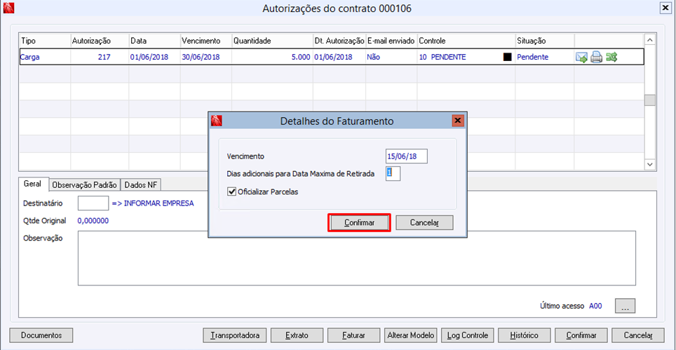This screenshot has width=676, height=350.
Task: Click the black Controle color square
Action: pyautogui.click(x=508, y=57)
